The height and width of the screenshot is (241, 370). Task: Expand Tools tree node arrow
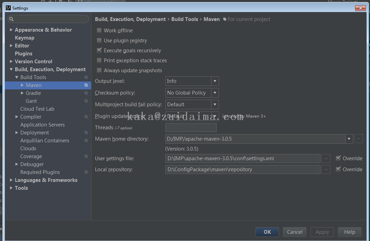11,188
